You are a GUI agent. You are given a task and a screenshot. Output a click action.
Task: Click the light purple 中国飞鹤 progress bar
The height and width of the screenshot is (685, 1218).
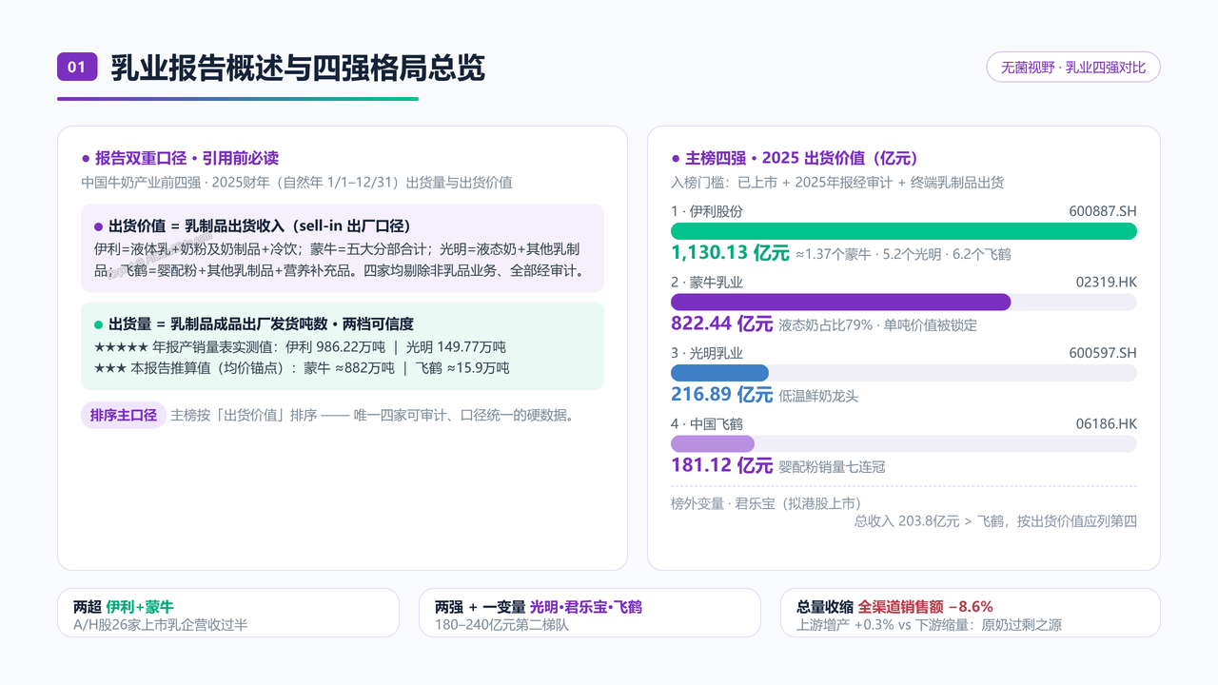coord(713,443)
